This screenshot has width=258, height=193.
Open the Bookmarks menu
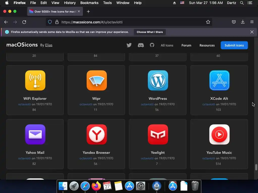89,3
